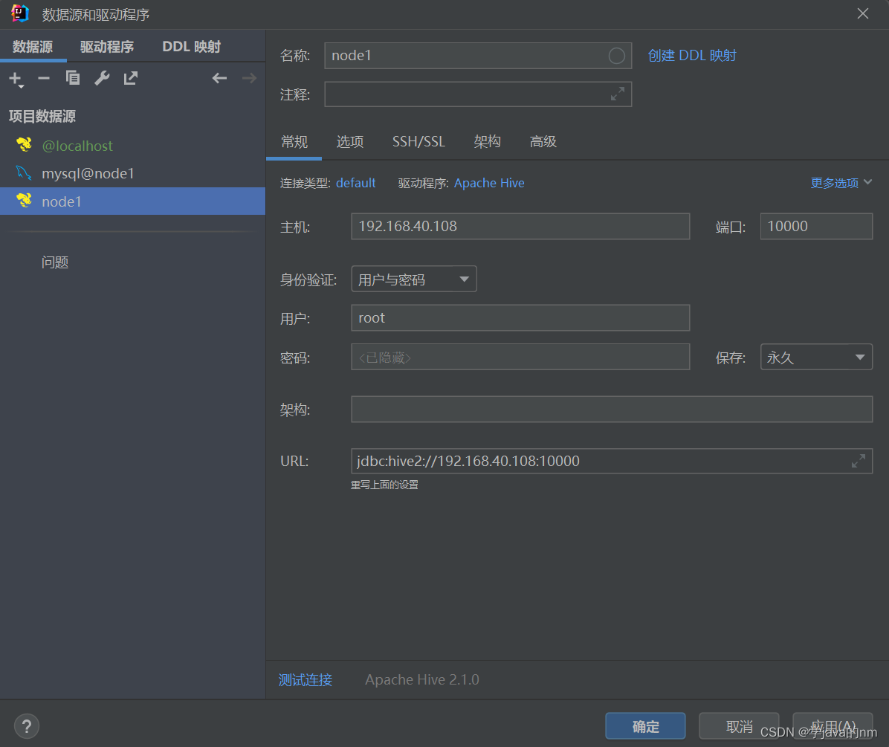
Task: Select the 常规 settings tab
Action: (294, 141)
